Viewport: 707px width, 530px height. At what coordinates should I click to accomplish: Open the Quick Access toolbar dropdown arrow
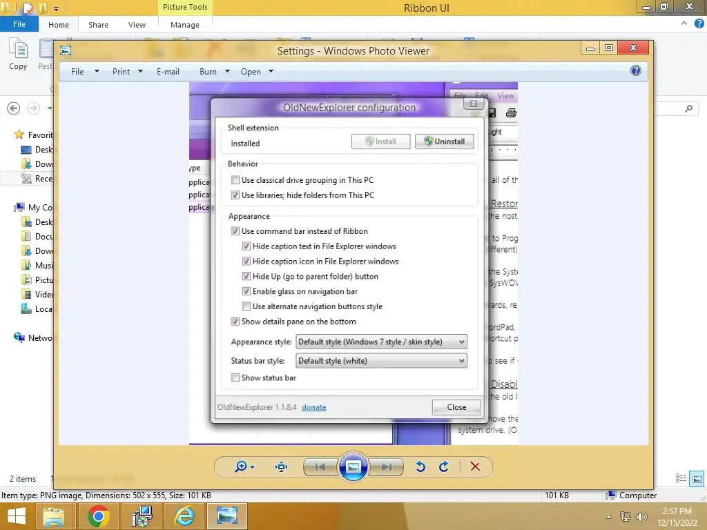pyautogui.click(x=57, y=8)
